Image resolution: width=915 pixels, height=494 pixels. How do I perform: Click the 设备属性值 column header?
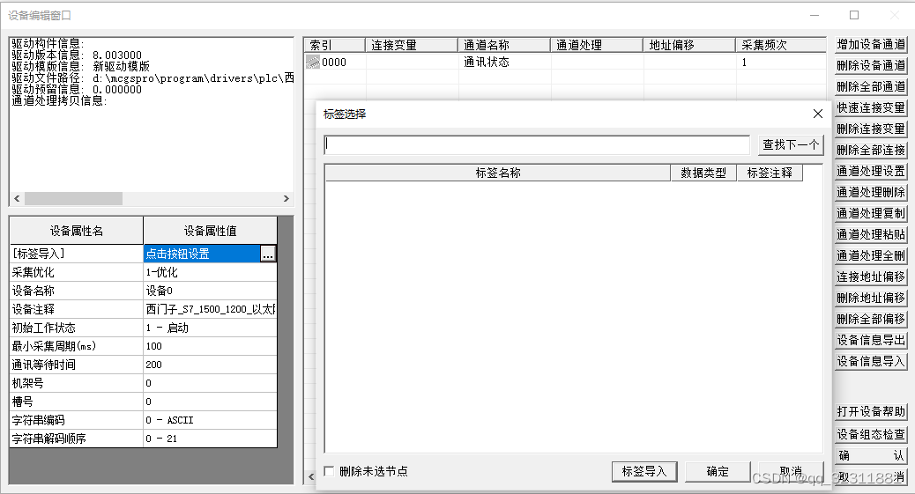click(x=210, y=231)
